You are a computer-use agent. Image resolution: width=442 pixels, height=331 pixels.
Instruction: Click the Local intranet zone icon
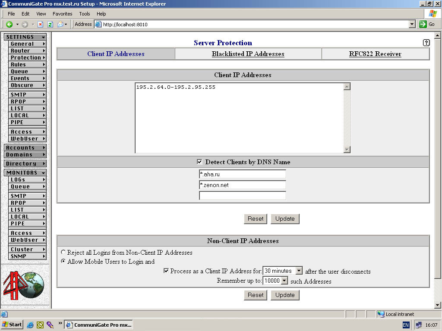(381, 314)
